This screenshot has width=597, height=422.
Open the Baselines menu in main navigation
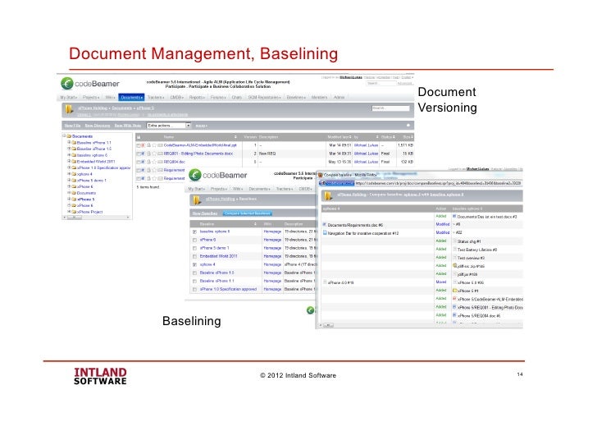point(296,98)
